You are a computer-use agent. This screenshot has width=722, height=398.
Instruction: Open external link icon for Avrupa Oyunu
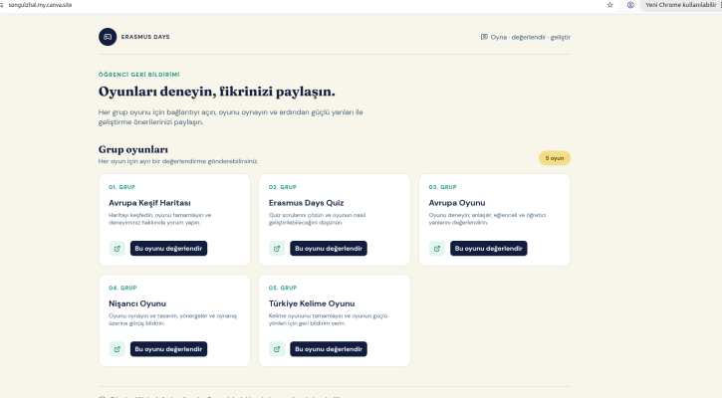tap(437, 249)
